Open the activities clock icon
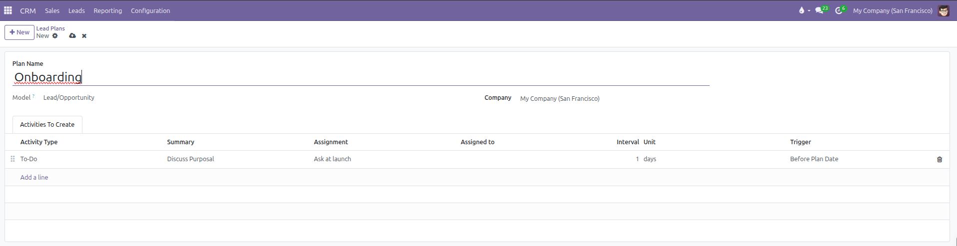The width and height of the screenshot is (957, 246). click(839, 10)
